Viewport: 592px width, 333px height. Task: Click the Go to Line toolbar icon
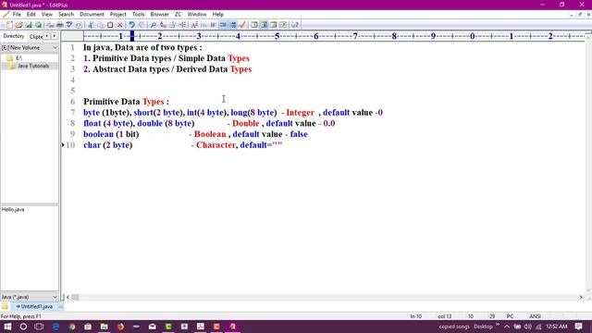[183, 25]
